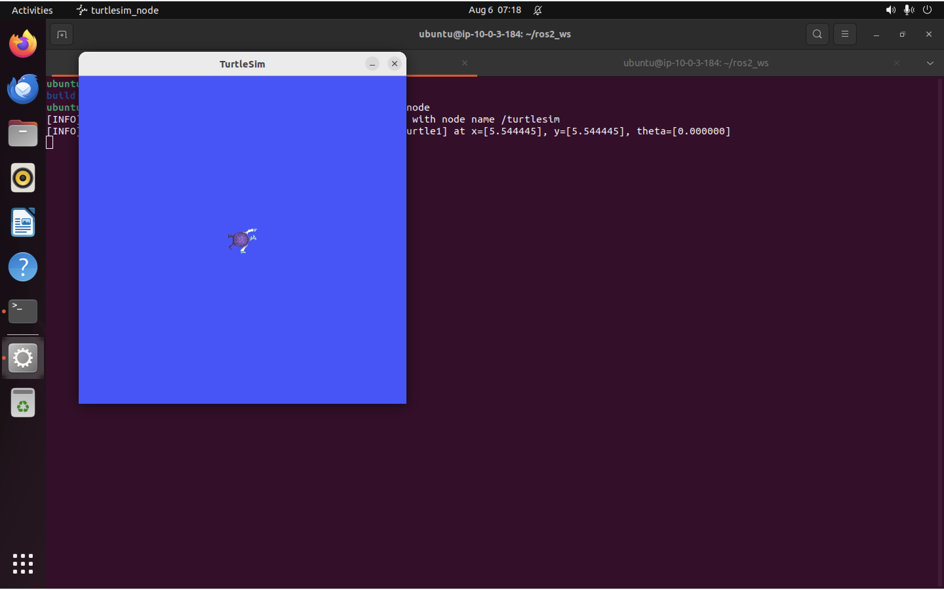Expand the terminal tab list dropdown

931,63
